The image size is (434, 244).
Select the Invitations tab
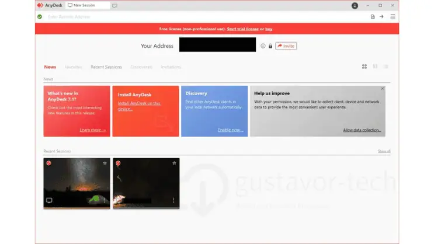[171, 67]
